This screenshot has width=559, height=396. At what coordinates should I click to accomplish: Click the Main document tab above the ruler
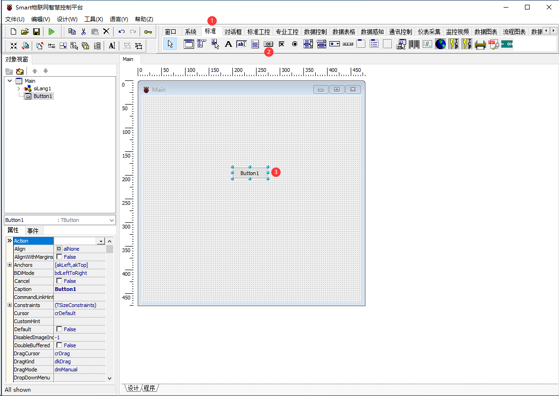point(128,59)
